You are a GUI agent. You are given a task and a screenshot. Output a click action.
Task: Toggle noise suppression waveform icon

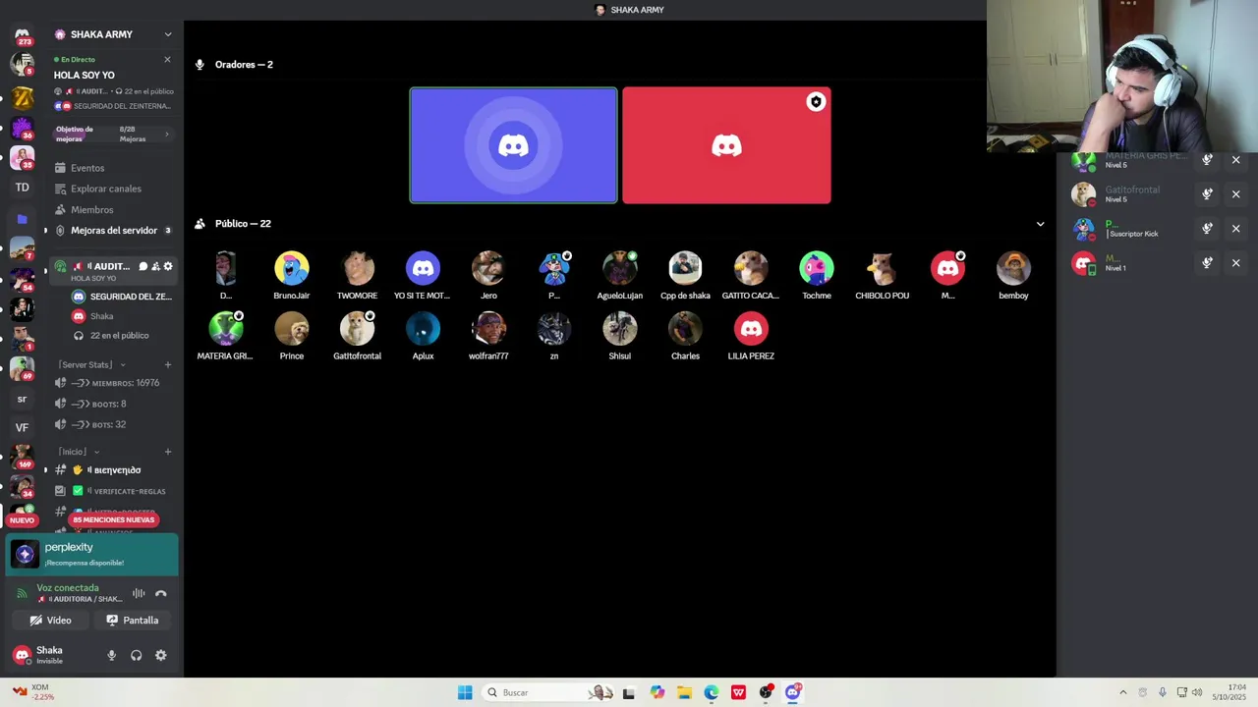pos(139,593)
